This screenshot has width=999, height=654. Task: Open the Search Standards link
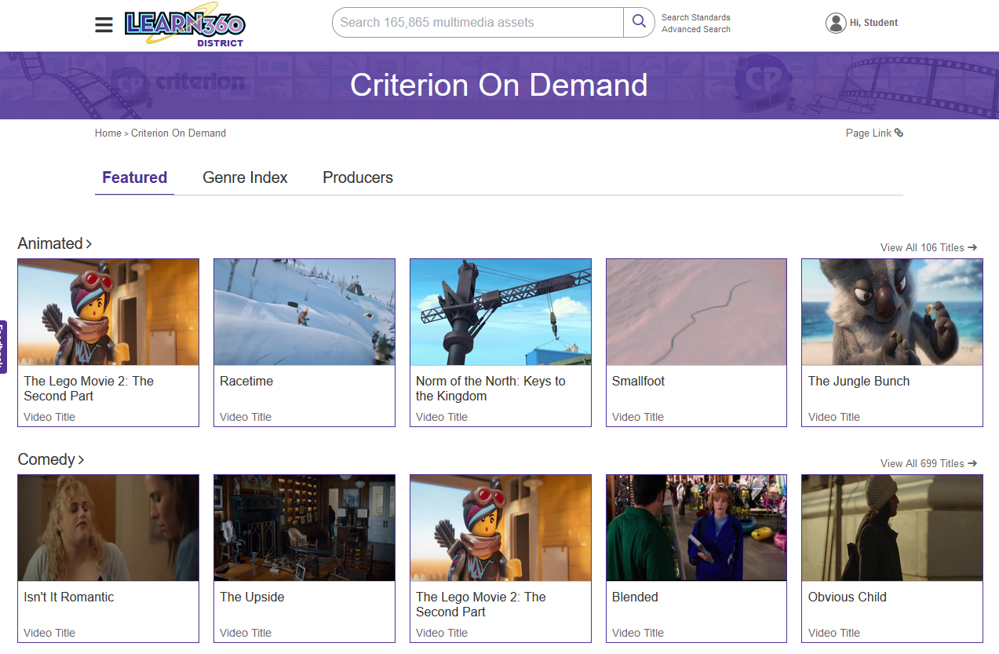(x=696, y=17)
